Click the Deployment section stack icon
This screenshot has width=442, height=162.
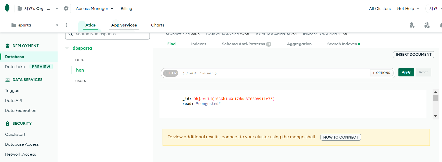click(8, 46)
